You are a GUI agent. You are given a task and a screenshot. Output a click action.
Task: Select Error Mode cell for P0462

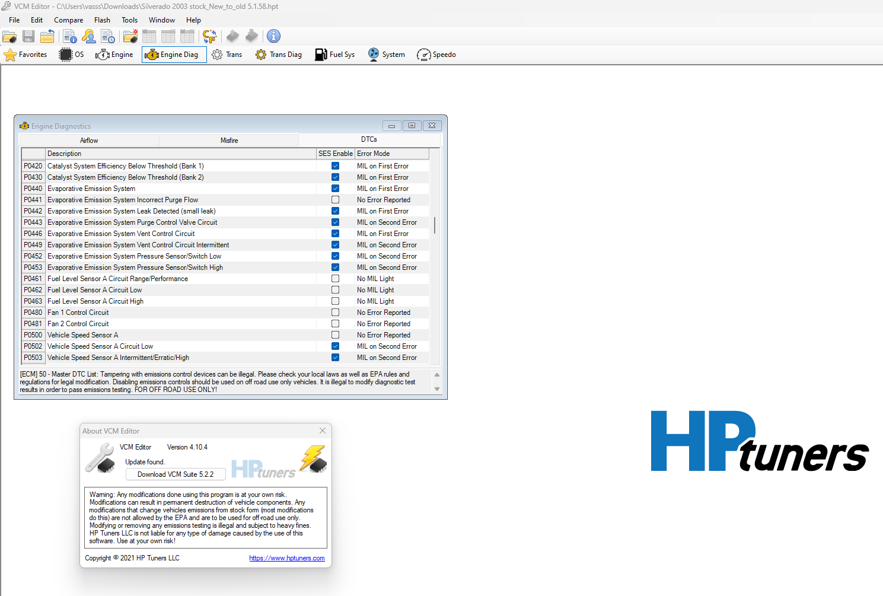(391, 290)
